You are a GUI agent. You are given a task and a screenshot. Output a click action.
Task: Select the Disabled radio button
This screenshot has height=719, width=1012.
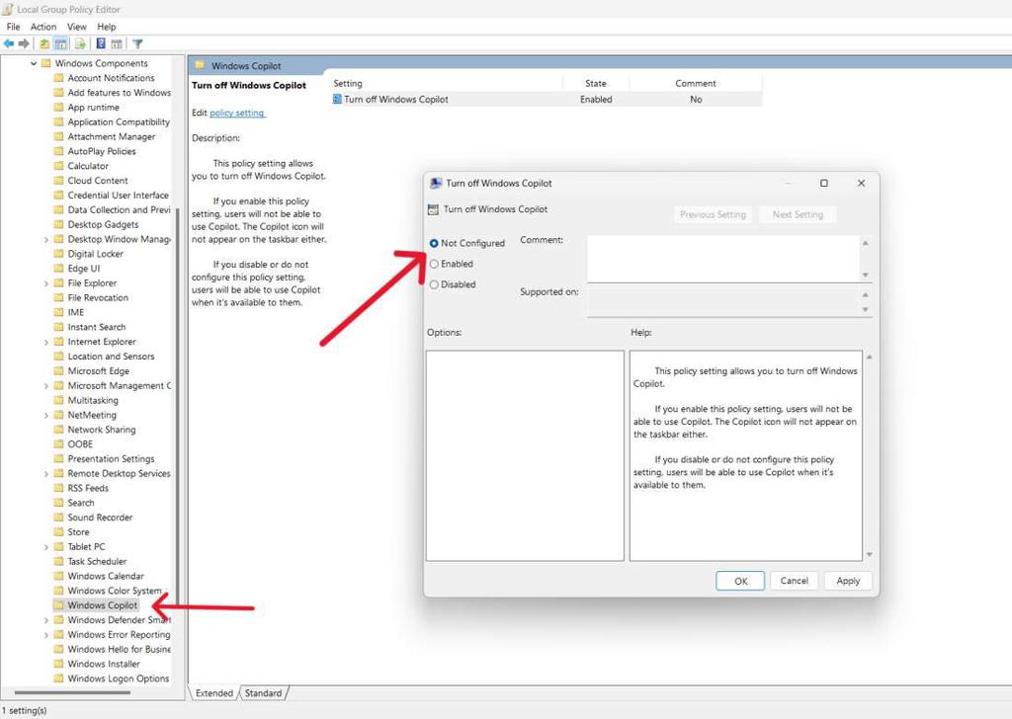(436, 284)
